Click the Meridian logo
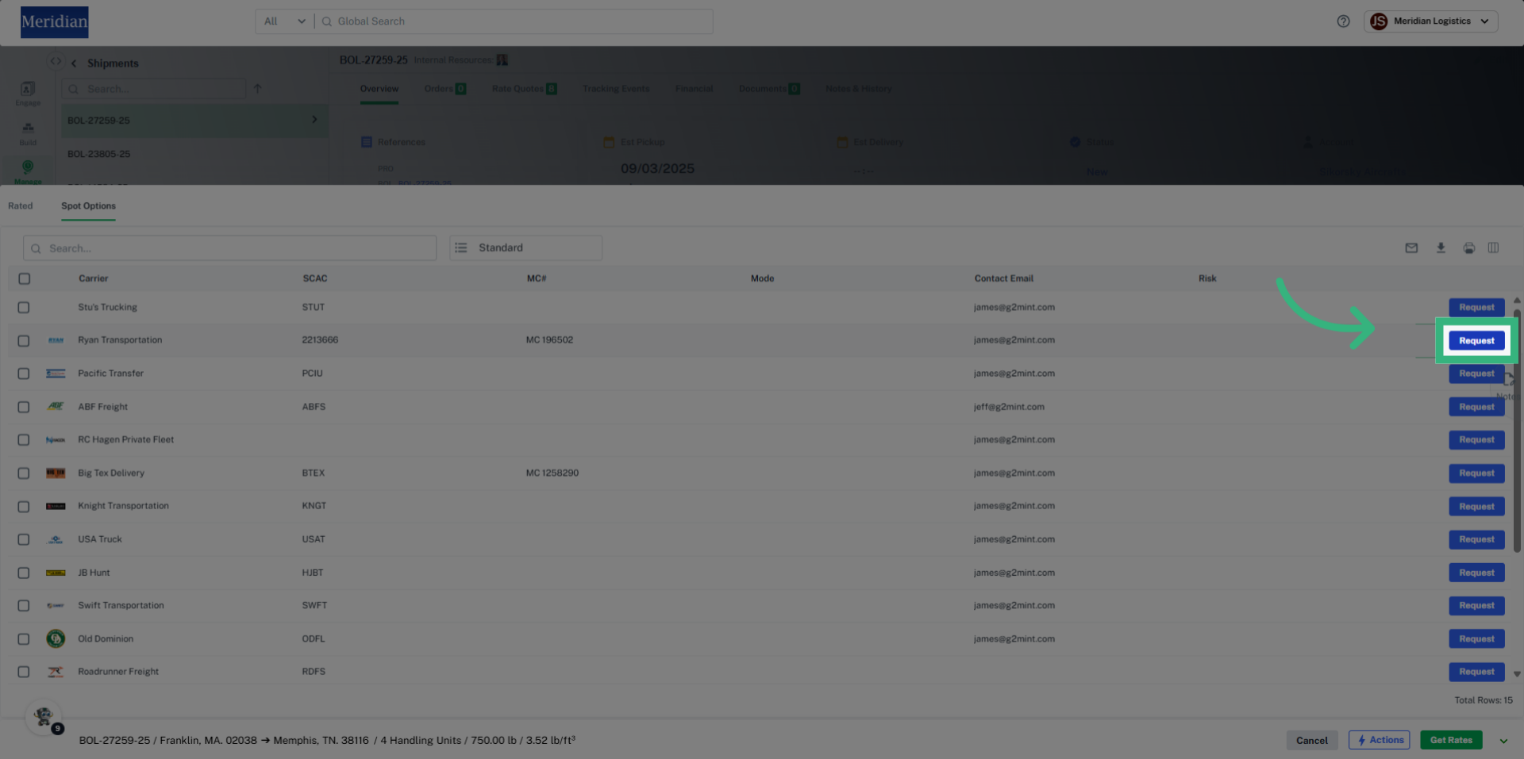 tap(55, 22)
